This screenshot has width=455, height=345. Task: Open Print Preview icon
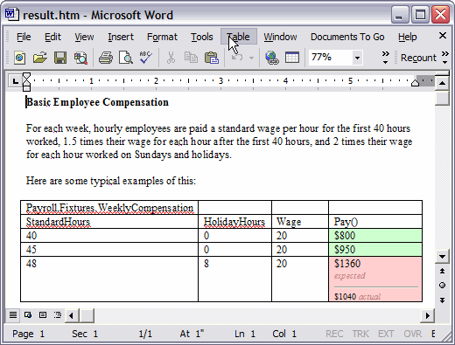click(126, 58)
